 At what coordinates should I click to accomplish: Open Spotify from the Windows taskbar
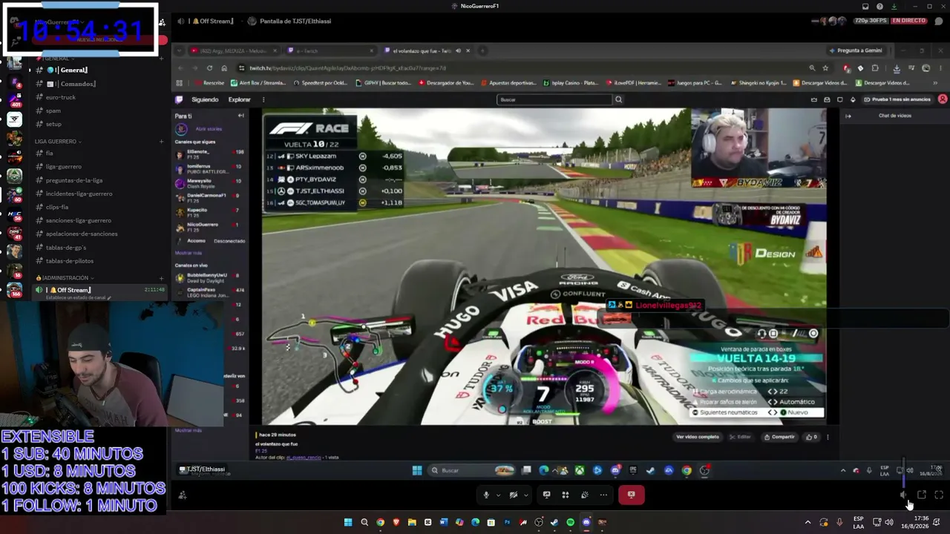tap(570, 522)
